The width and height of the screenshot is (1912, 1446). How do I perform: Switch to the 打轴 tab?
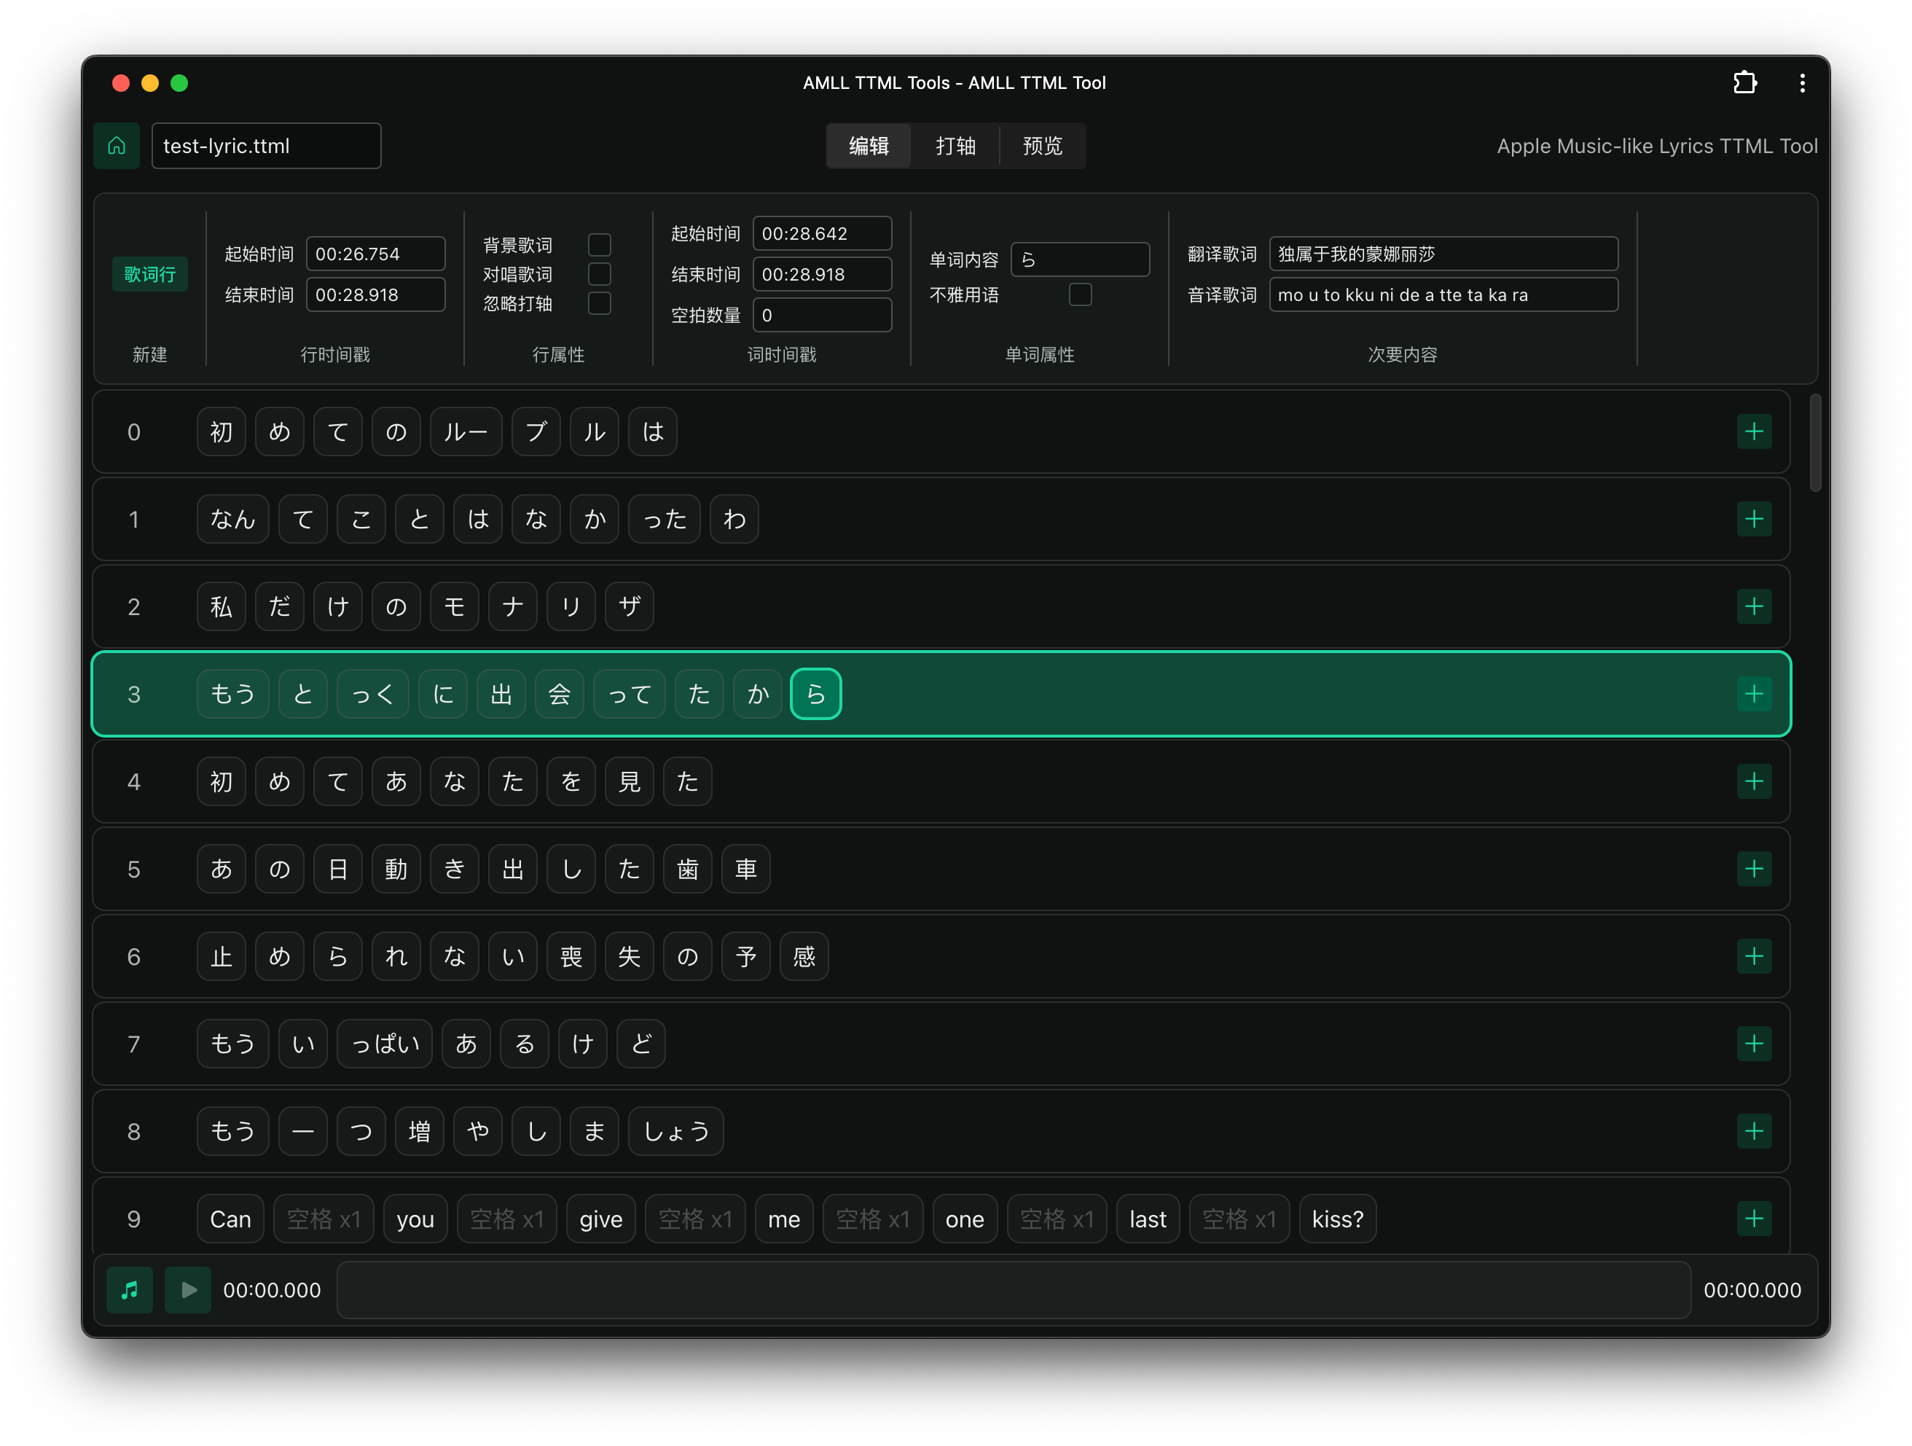tap(955, 146)
